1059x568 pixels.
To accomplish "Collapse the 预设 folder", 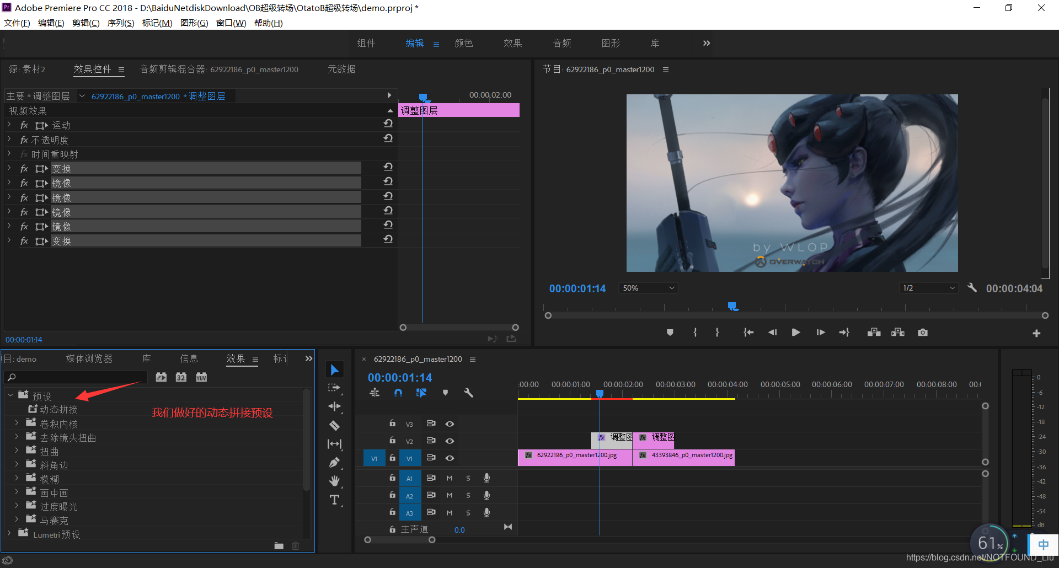I will tap(10, 395).
